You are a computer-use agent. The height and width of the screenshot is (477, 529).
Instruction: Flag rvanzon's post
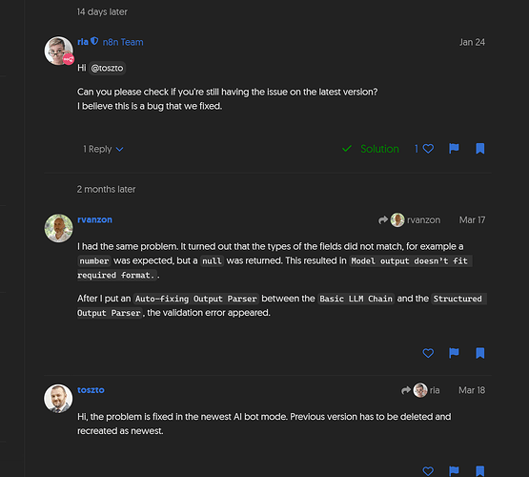[x=454, y=353]
